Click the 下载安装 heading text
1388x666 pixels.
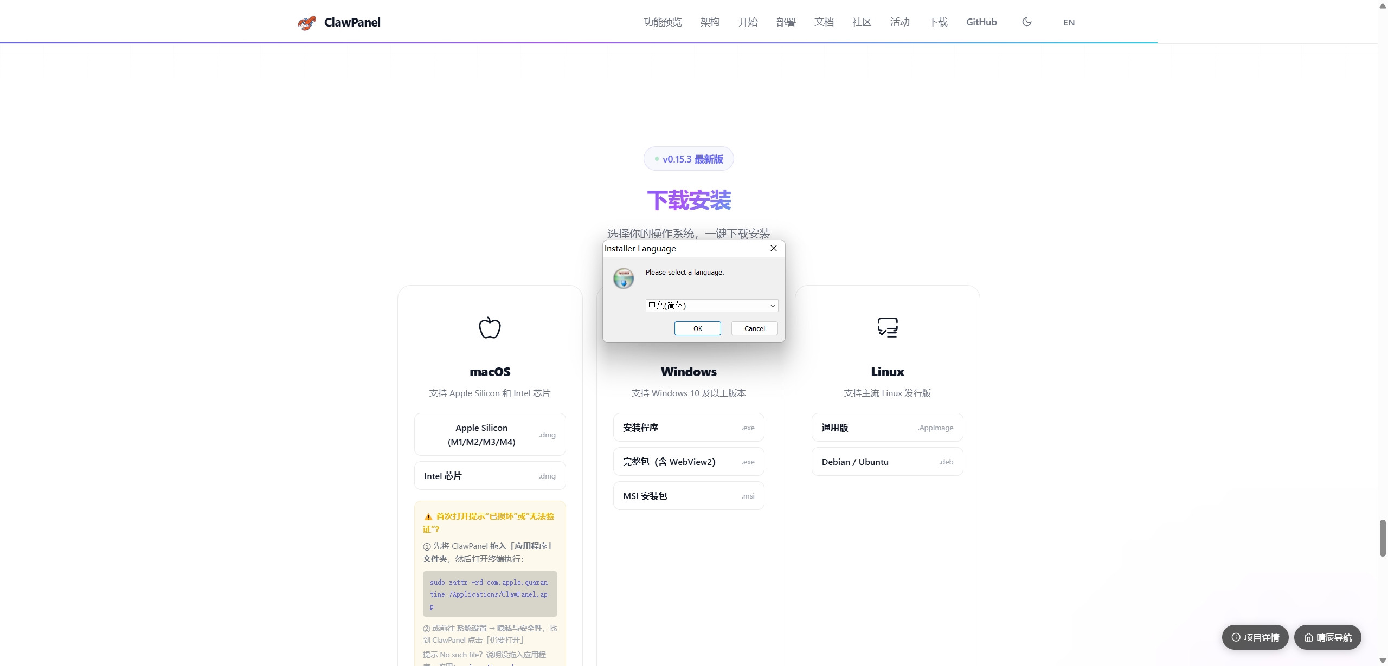(689, 201)
